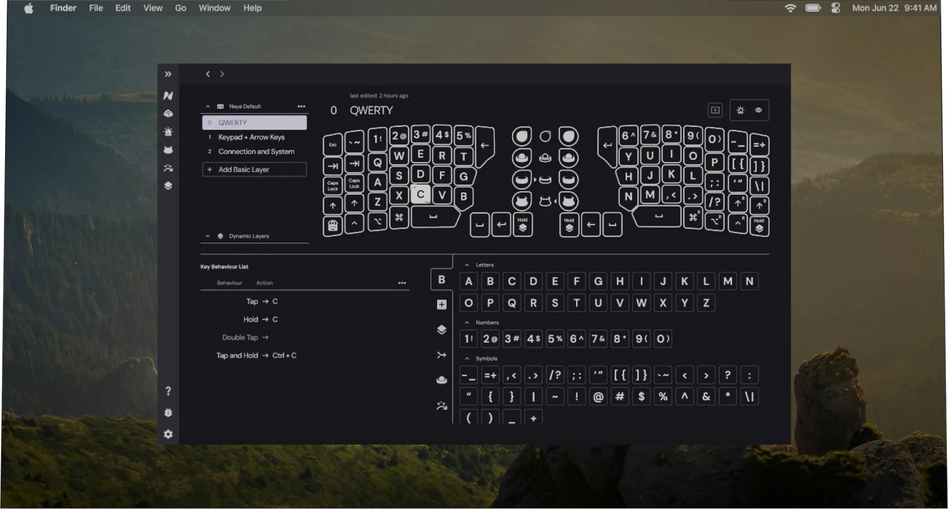Toggle the eye visibility icon at top right

point(758,110)
